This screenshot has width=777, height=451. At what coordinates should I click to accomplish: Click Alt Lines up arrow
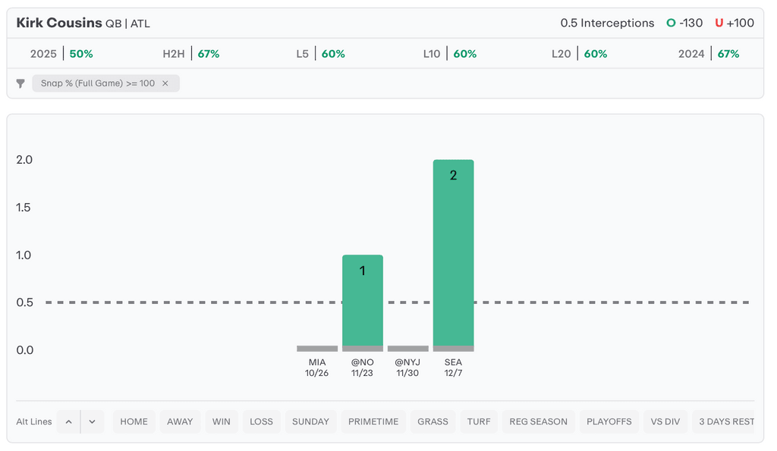click(68, 421)
